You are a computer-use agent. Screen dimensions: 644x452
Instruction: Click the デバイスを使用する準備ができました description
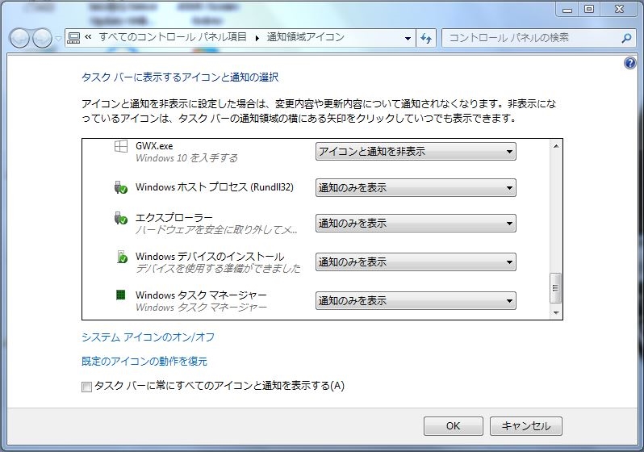click(x=218, y=269)
